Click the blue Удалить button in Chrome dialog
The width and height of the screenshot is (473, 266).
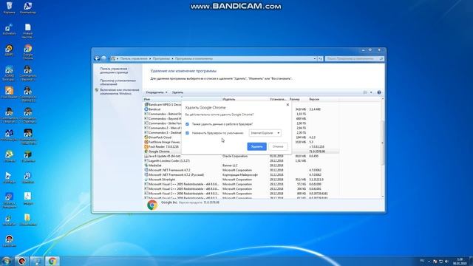coord(256,146)
